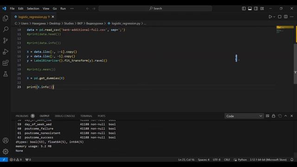Change end of line CRLF setting
This screenshot has width=297, height=167.
pyautogui.click(x=227, y=160)
